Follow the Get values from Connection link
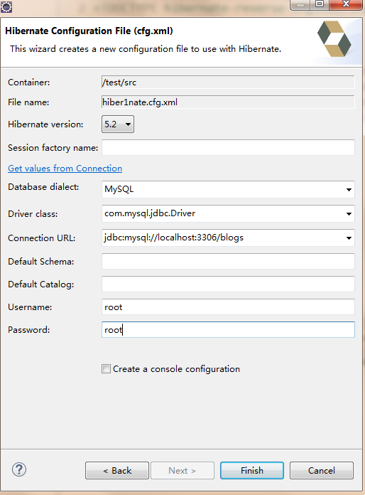 65,169
